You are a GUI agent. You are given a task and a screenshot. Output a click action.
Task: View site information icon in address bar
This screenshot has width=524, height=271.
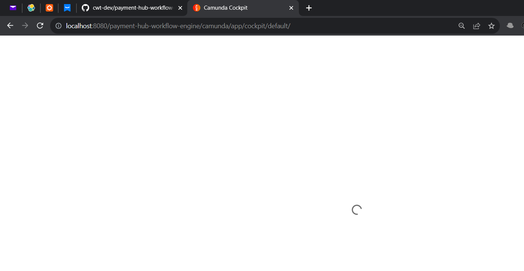(58, 26)
